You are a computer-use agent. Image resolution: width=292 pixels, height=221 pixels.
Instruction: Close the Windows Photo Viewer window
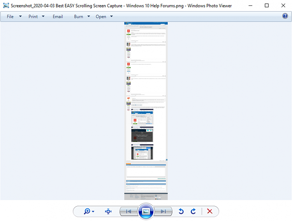pos(283,5)
